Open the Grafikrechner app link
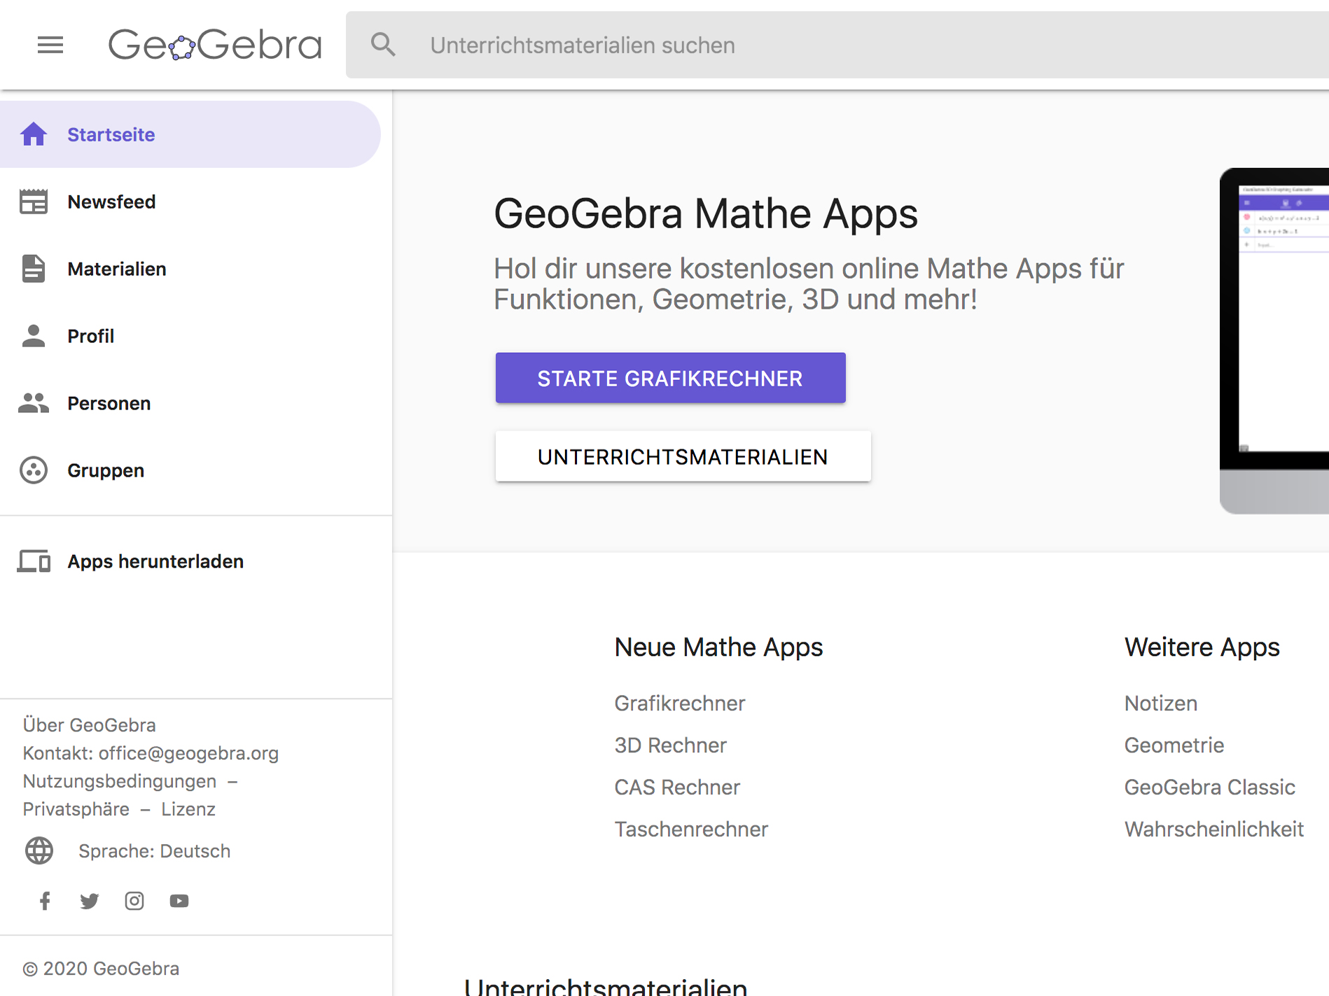 (x=680, y=703)
